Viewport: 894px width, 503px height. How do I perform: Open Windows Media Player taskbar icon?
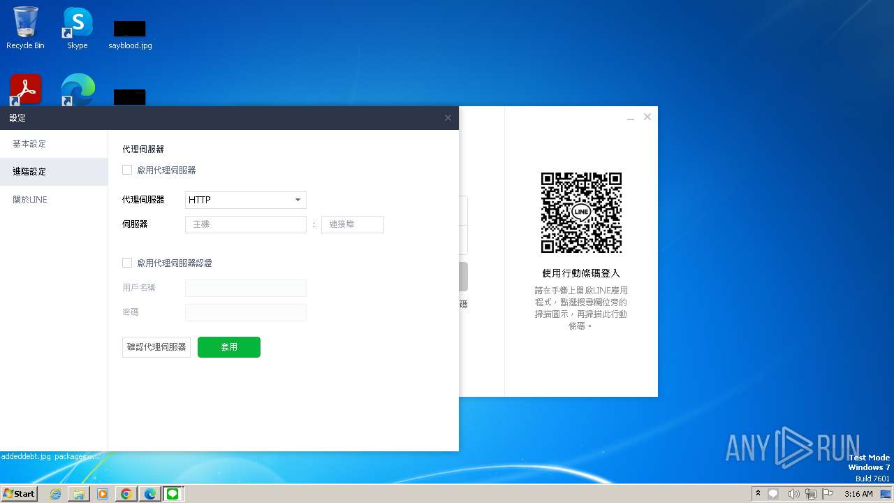(x=103, y=494)
